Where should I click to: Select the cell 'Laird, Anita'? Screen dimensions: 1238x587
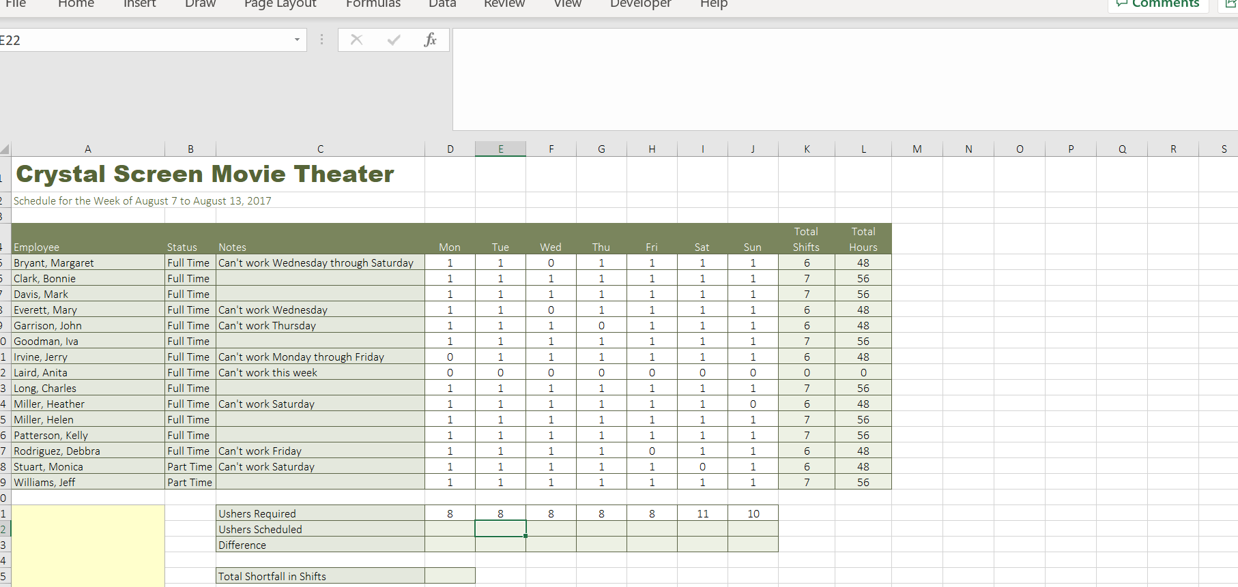click(88, 372)
